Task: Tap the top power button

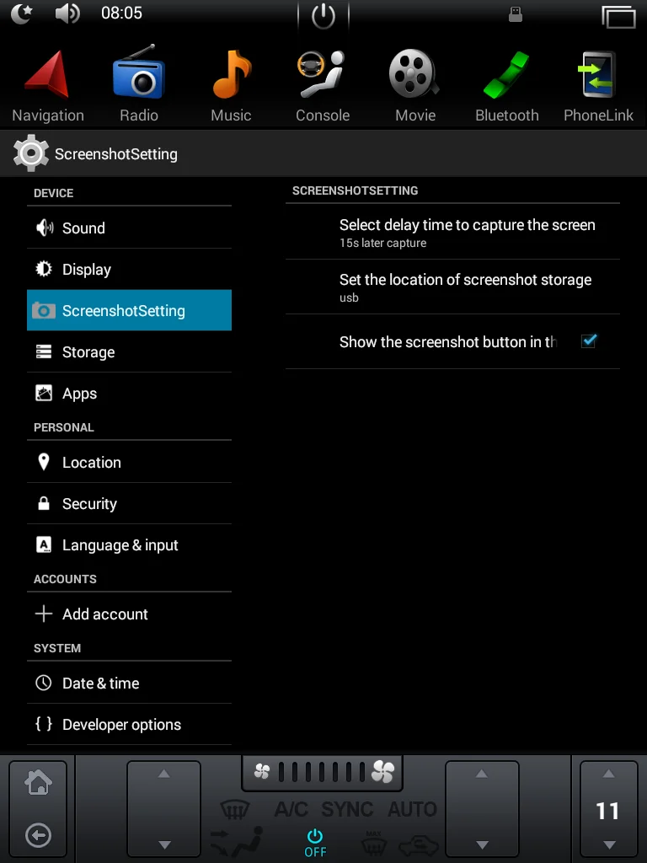Action: [323, 15]
